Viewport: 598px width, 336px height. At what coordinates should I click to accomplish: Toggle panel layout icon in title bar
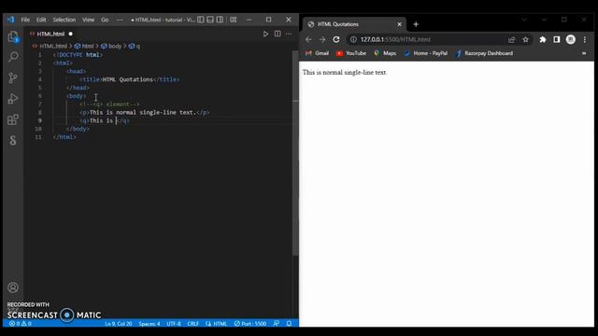[210, 20]
